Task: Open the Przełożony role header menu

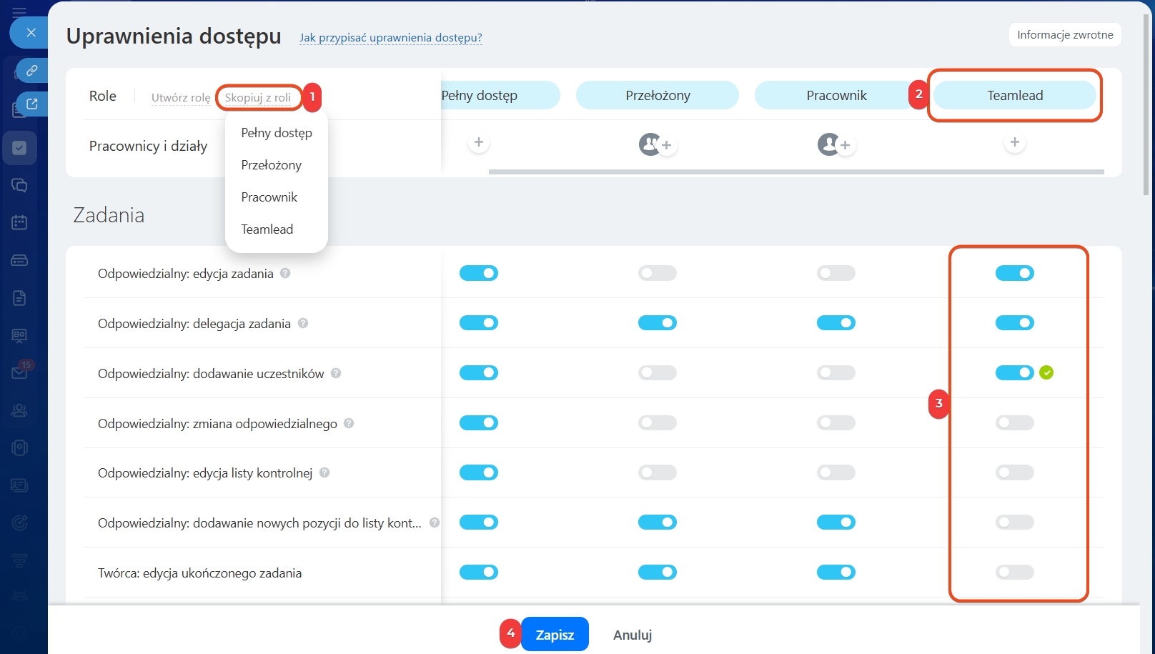Action: point(657,96)
